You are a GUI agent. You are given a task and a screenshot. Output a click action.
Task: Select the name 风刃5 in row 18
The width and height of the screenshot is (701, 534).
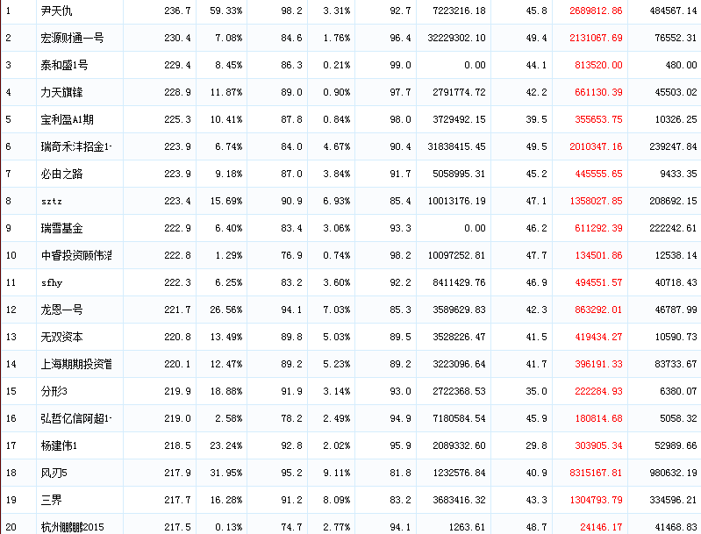pyautogui.click(x=54, y=473)
